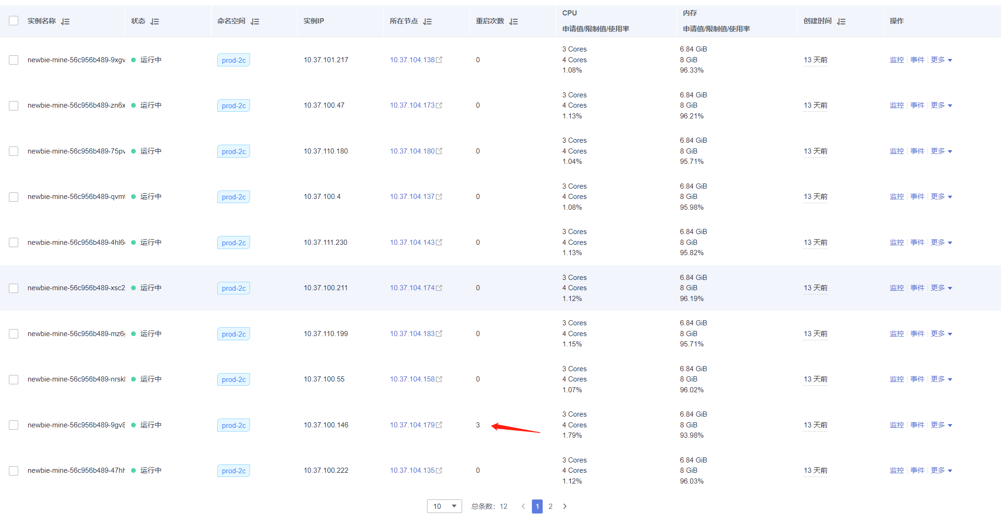The image size is (1002, 521).
Task: Open external link icon beside node 10.37.104.179
Action: [439, 425]
